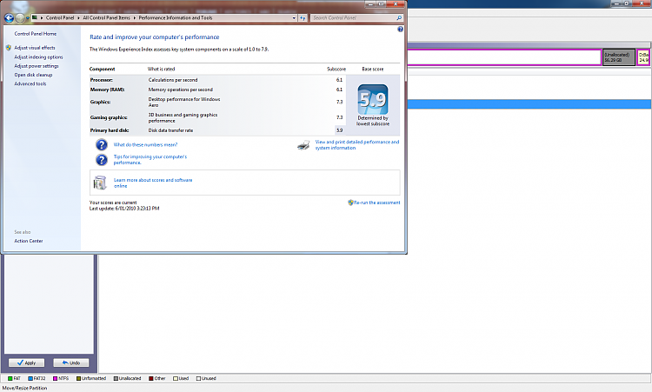Click the Unallocated gray legend swatch
Screen dimensions: 652x392
pos(116,379)
